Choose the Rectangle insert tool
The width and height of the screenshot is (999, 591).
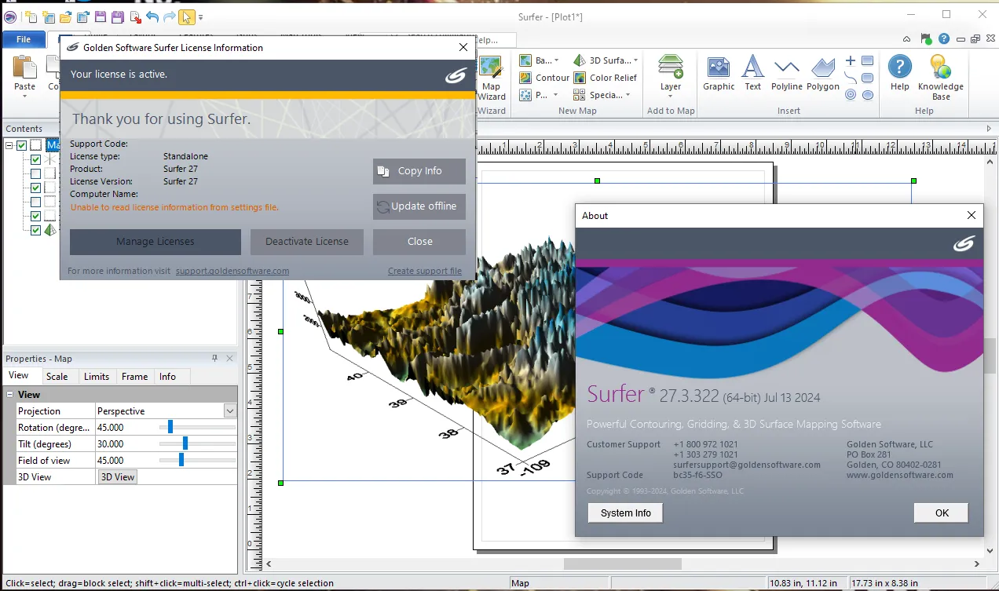point(868,60)
